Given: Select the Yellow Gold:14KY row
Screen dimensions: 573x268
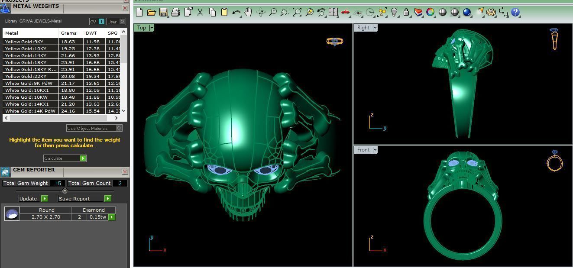Looking at the screenshot, I should tap(62, 55).
